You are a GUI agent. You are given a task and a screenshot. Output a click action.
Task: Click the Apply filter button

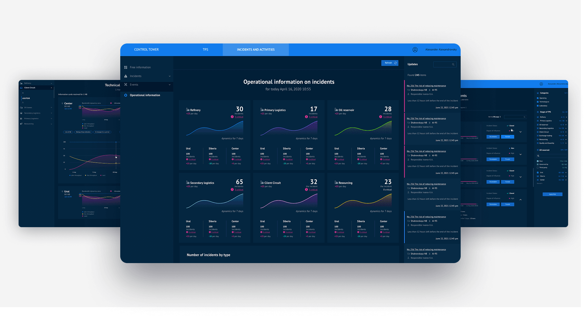click(x=552, y=194)
